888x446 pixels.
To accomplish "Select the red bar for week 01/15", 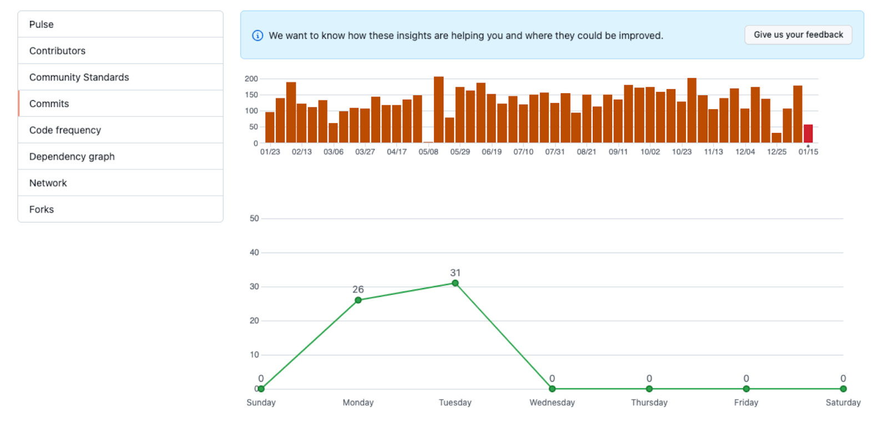I will (x=808, y=134).
